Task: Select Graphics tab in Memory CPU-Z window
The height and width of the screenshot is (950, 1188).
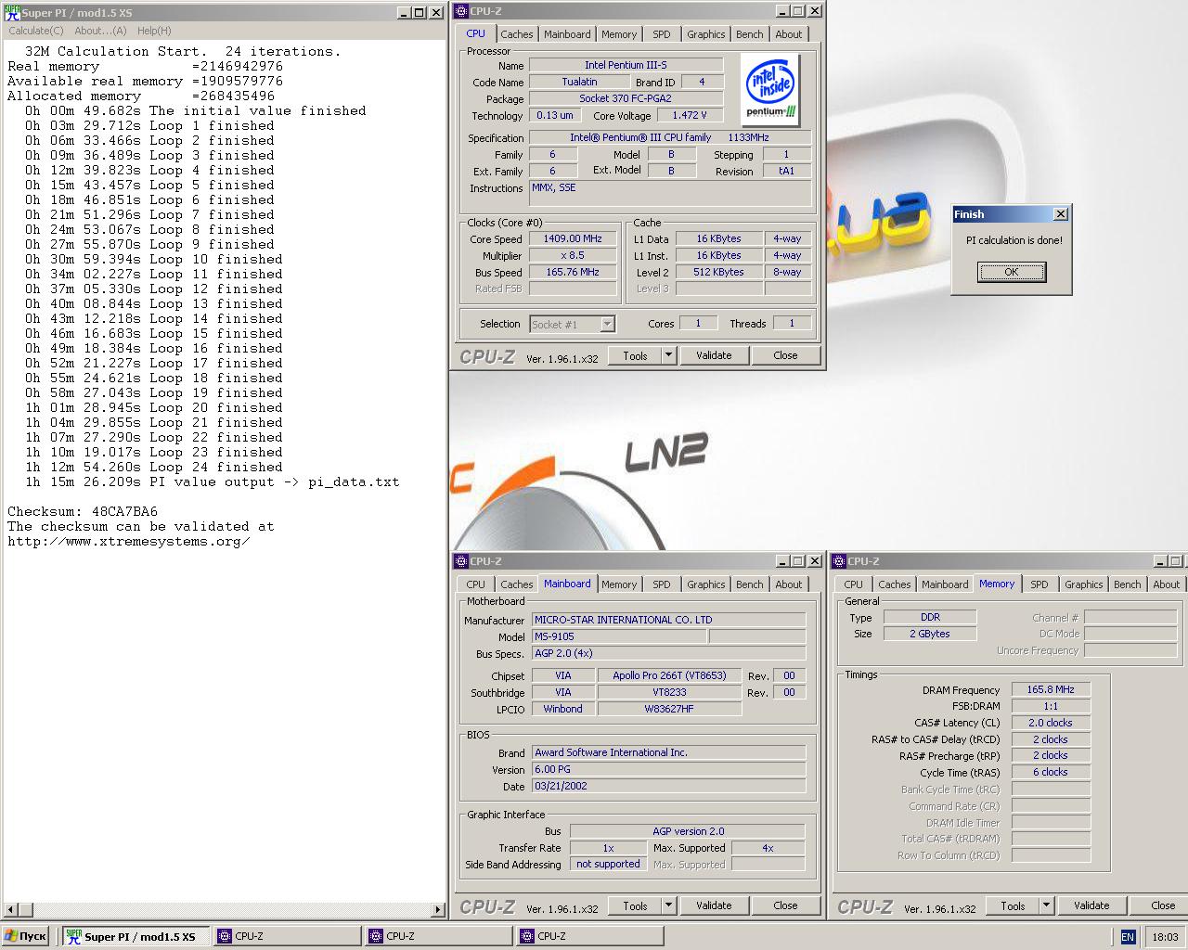Action: pos(1084,584)
